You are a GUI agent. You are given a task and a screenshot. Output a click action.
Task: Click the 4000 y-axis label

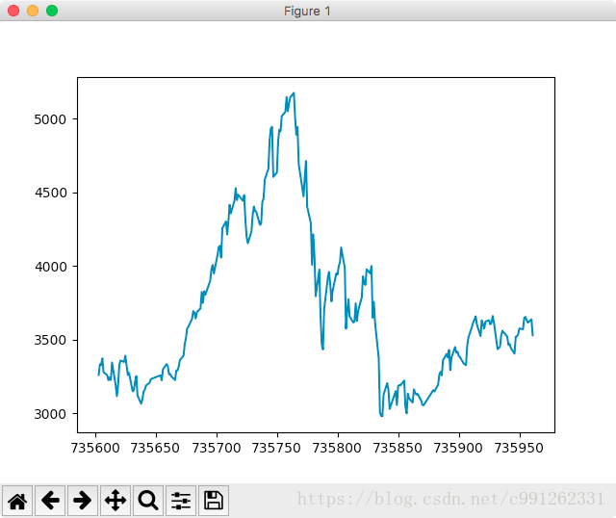coord(50,267)
